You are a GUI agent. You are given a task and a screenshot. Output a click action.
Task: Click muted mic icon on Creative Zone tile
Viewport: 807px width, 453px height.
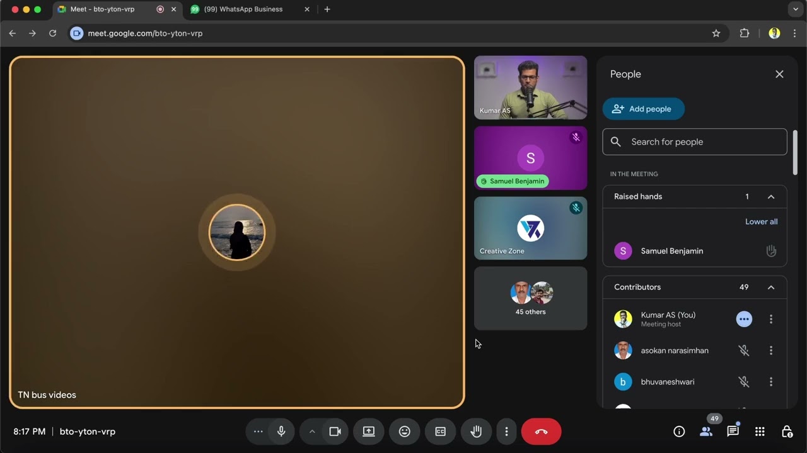(576, 208)
